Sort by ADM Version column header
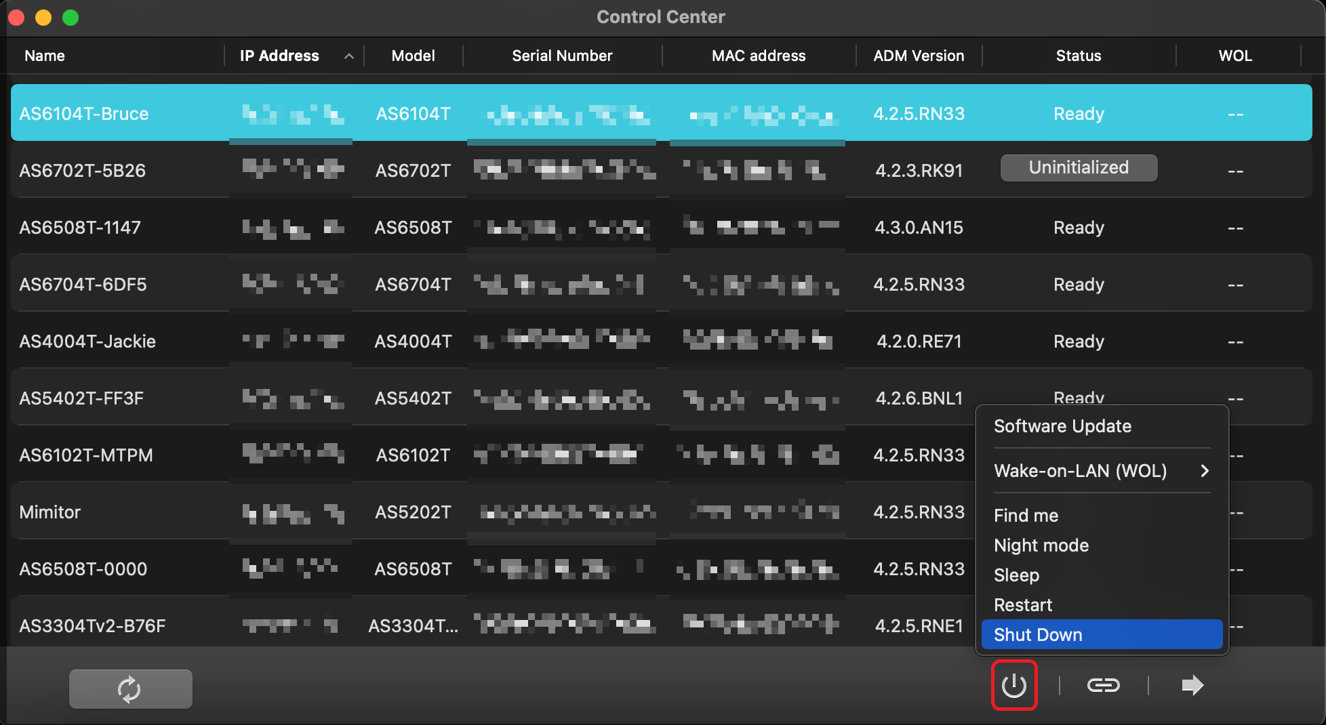Image resolution: width=1326 pixels, height=725 pixels. 918,56
